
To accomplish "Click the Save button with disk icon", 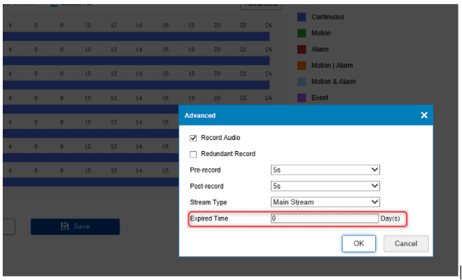I will (75, 227).
